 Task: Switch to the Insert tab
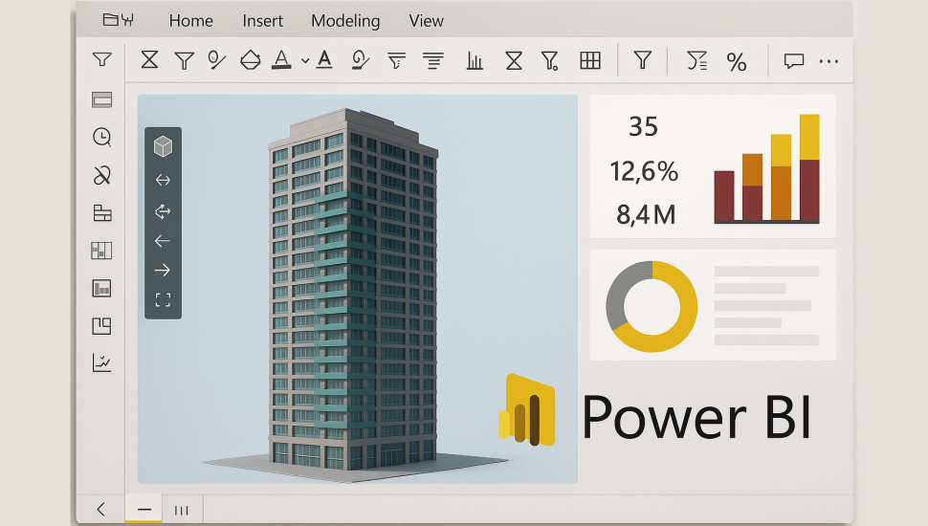point(262,21)
